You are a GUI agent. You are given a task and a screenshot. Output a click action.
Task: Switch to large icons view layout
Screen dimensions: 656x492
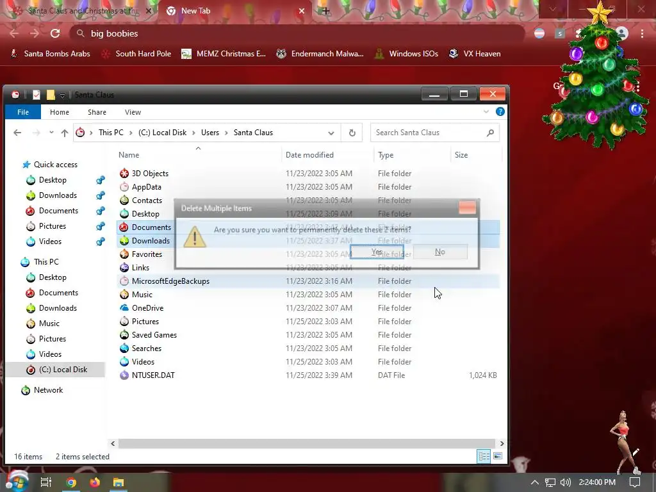tap(498, 456)
